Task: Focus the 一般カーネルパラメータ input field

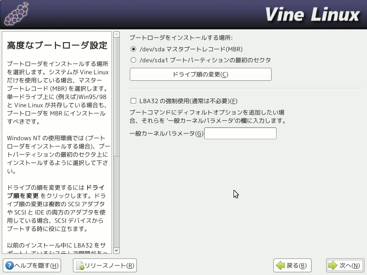Action: click(x=240, y=133)
